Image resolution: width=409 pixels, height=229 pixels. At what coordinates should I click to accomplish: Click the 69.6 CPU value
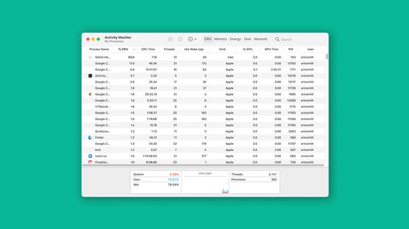[131, 57]
